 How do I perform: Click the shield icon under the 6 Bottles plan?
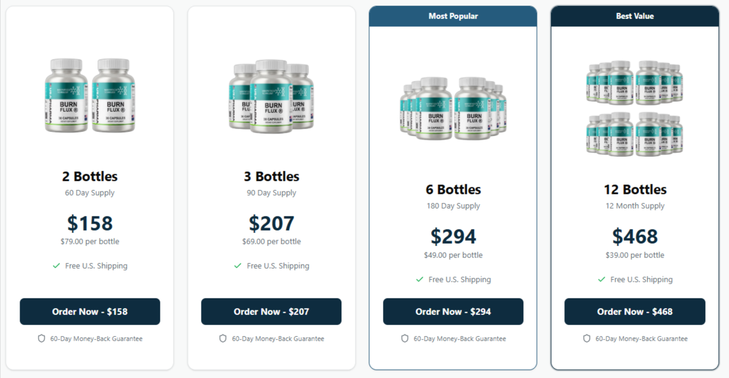[x=404, y=338]
